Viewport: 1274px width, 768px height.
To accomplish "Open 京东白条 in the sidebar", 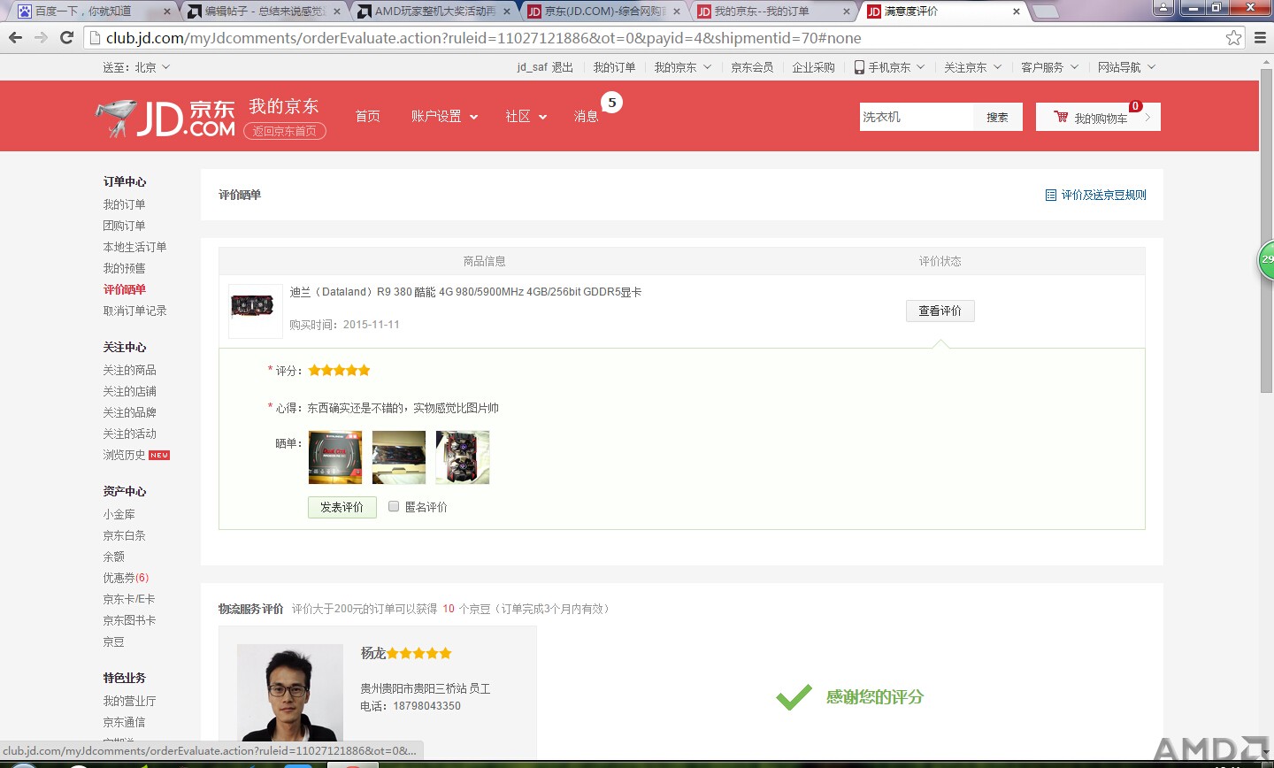I will pyautogui.click(x=124, y=535).
